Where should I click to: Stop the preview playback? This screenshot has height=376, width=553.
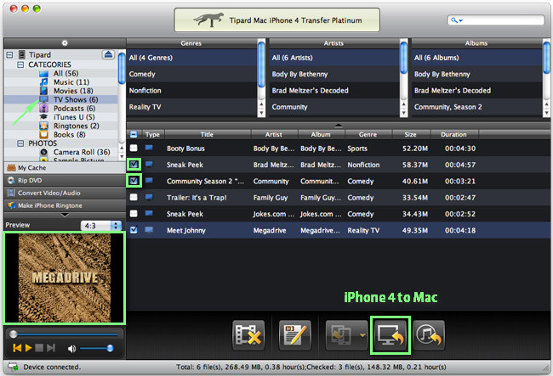coord(39,348)
